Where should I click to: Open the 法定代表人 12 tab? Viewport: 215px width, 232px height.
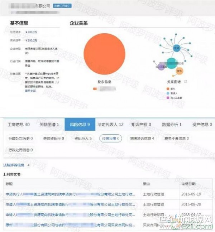pyautogui.click(x=111, y=125)
